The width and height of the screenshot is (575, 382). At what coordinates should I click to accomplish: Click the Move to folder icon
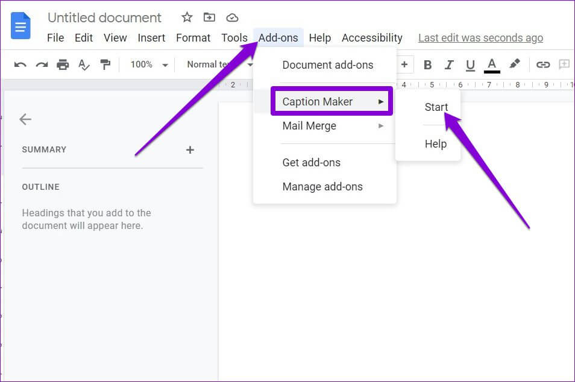pyautogui.click(x=209, y=17)
